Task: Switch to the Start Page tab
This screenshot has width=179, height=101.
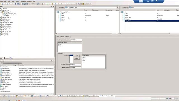Action: point(63,96)
